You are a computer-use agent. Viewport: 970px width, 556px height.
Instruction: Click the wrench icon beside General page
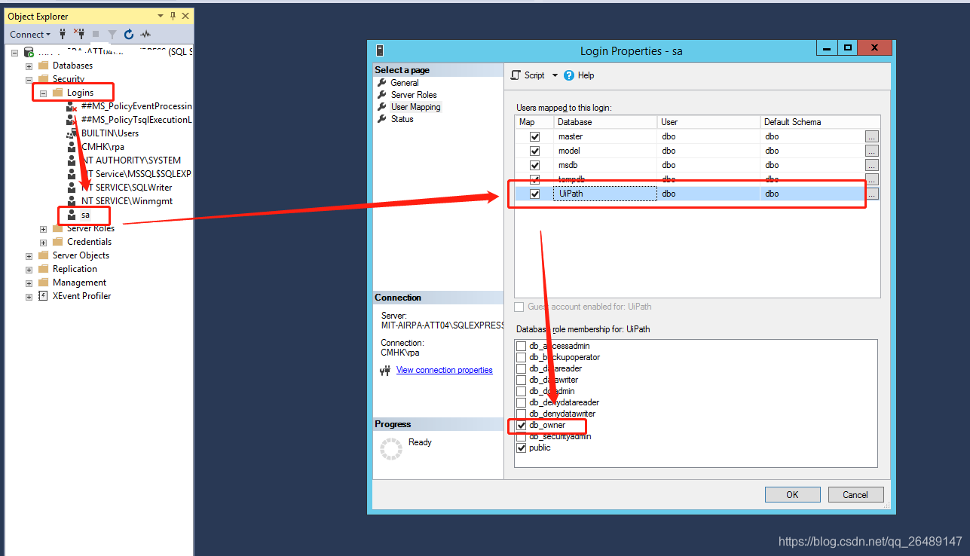382,83
